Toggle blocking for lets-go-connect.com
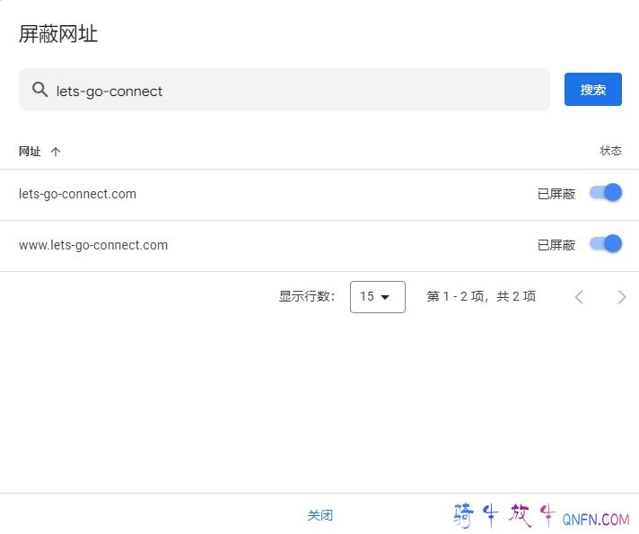The image size is (639, 534). point(606,193)
